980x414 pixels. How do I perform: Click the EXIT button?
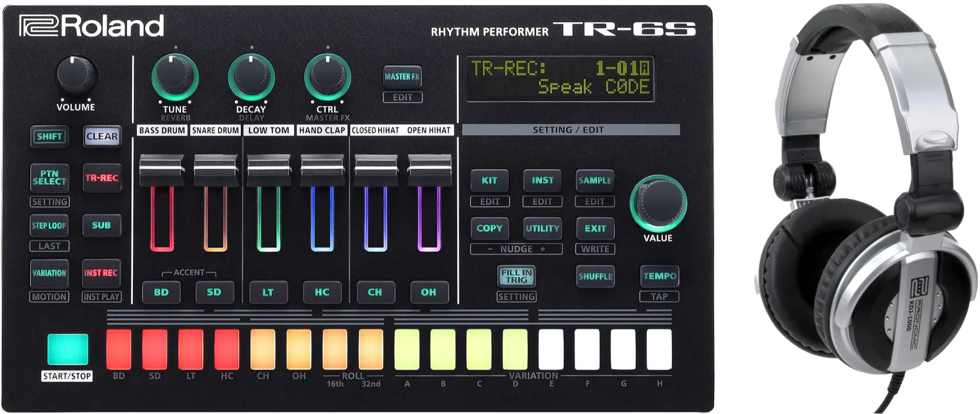595,228
